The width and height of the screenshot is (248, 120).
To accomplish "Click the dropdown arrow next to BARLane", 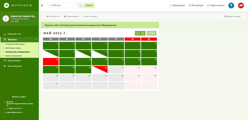I will pyautogui.click(x=80, y=5).
